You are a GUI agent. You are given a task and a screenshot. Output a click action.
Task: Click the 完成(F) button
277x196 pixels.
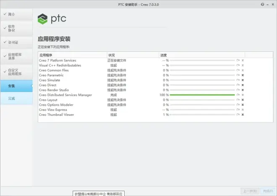(x=268, y=191)
